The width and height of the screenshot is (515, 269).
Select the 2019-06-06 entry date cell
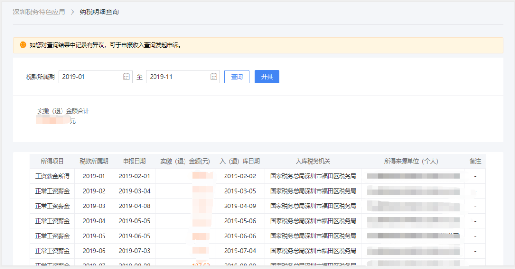(x=240, y=236)
